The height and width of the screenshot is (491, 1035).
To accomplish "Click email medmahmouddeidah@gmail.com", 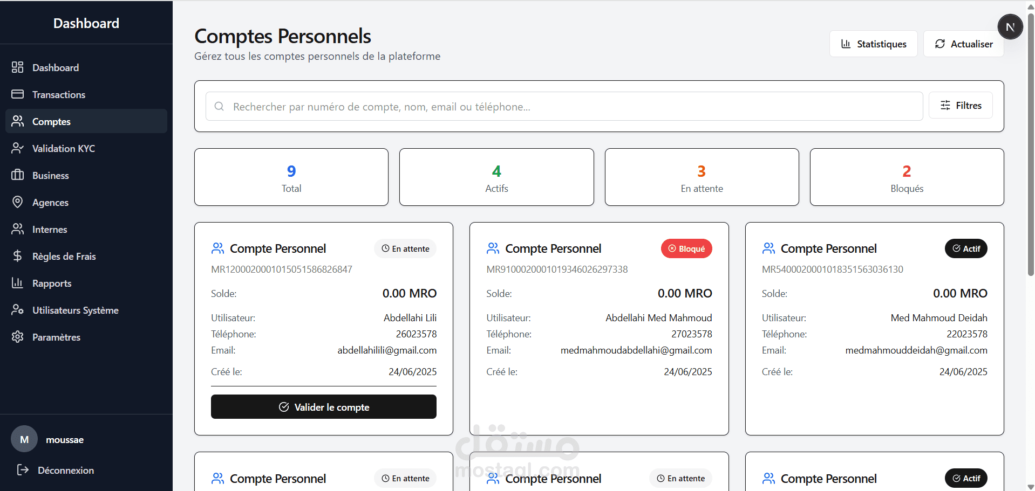I will [916, 350].
